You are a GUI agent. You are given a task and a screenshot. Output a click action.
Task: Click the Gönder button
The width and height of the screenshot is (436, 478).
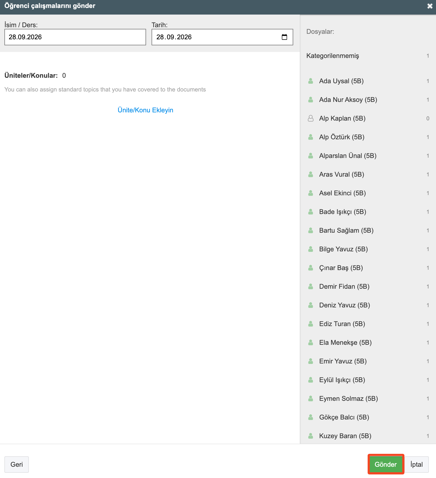[x=385, y=464]
